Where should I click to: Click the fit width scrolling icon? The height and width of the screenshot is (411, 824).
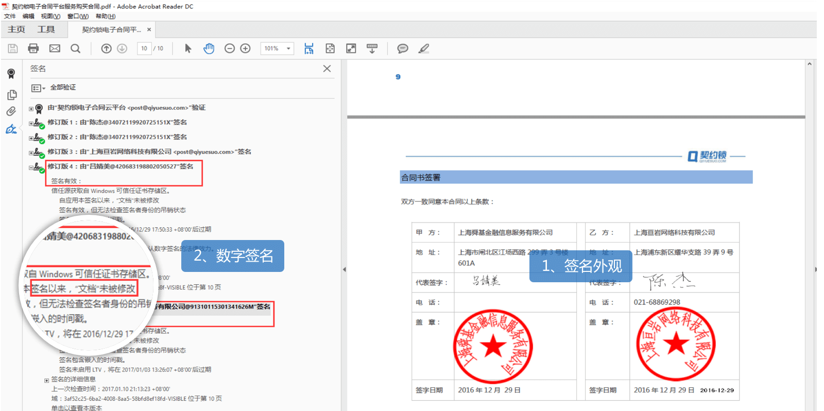(309, 48)
